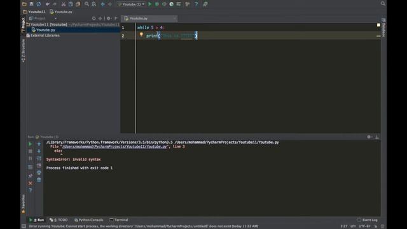The width and height of the screenshot is (407, 229).
Task: Toggle scroll to end in Run console
Action: click(x=39, y=165)
